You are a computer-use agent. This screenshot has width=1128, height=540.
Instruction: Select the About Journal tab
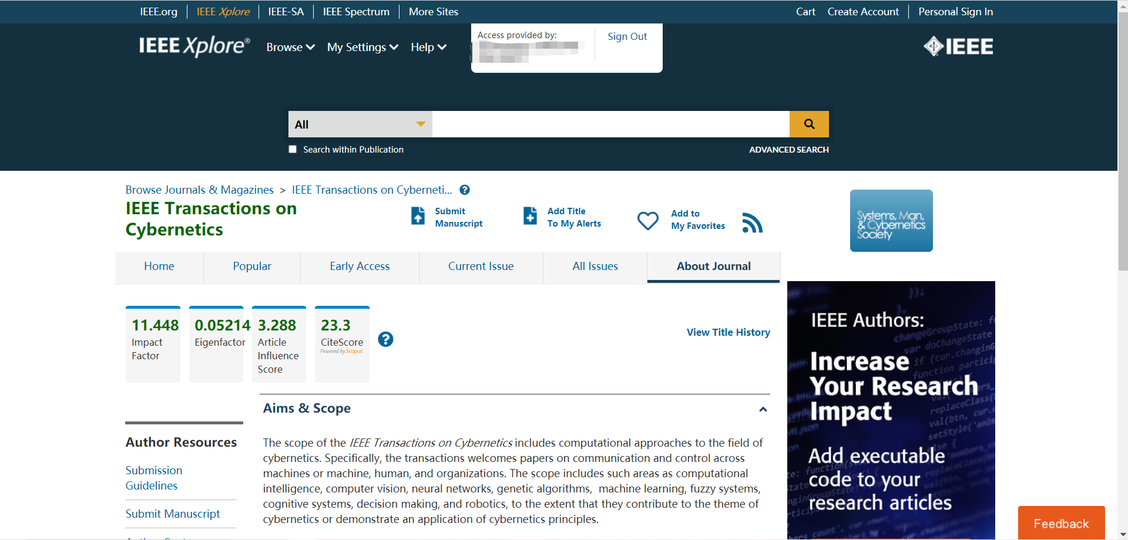point(714,266)
